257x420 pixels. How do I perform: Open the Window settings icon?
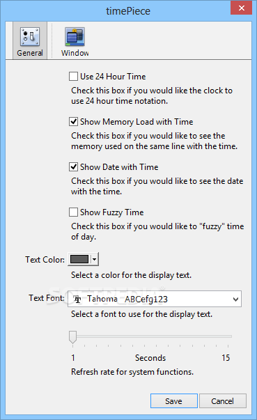coord(75,36)
